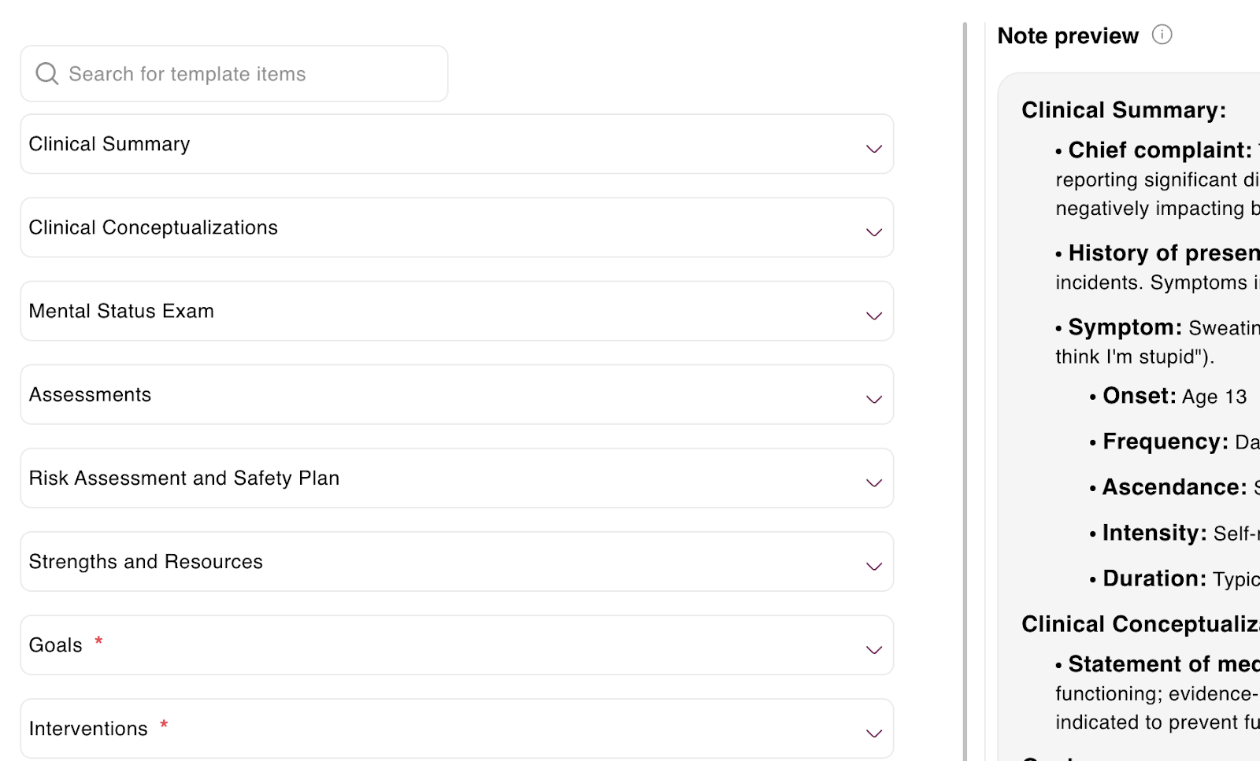Click the red asterisk next to Goals
Image resolution: width=1260 pixels, height=761 pixels.
click(x=98, y=641)
